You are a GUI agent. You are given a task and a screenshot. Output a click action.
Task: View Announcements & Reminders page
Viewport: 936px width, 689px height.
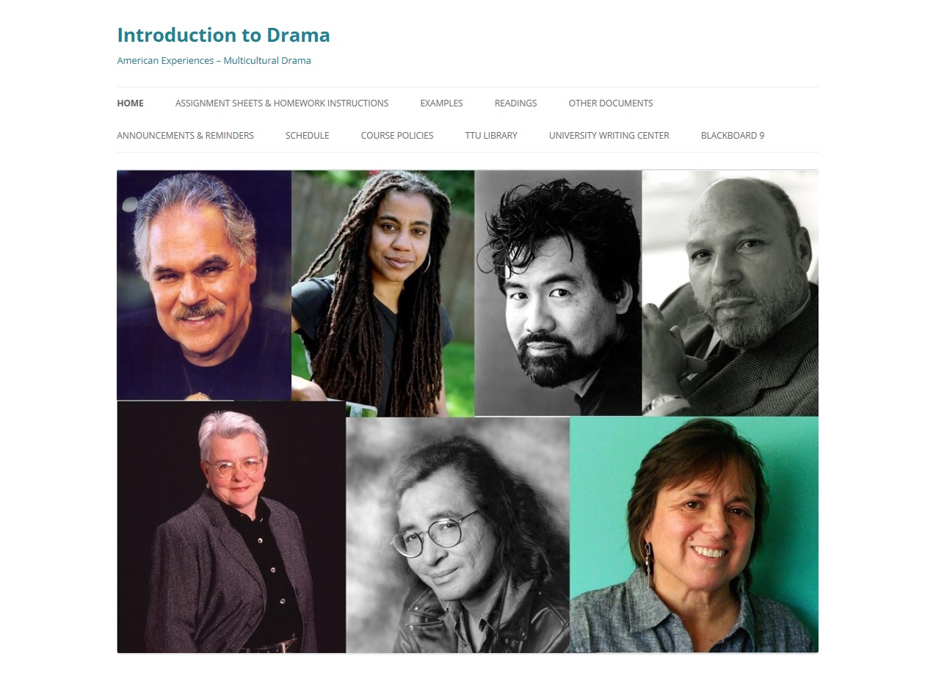[185, 136]
